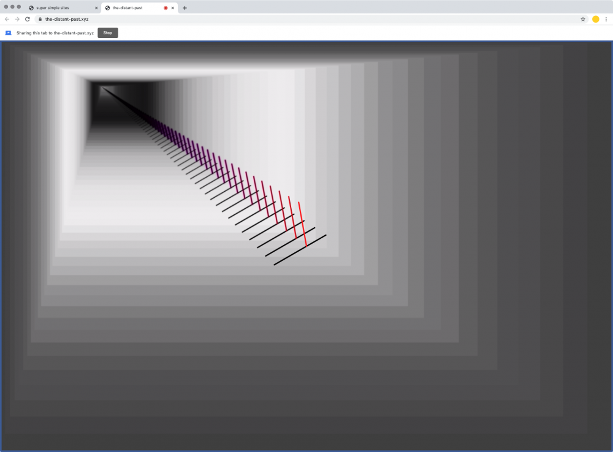
Task: Switch to the 'super simple sites' tab
Action: click(63, 8)
